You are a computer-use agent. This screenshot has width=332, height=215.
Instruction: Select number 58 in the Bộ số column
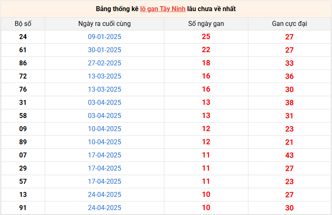click(23, 116)
